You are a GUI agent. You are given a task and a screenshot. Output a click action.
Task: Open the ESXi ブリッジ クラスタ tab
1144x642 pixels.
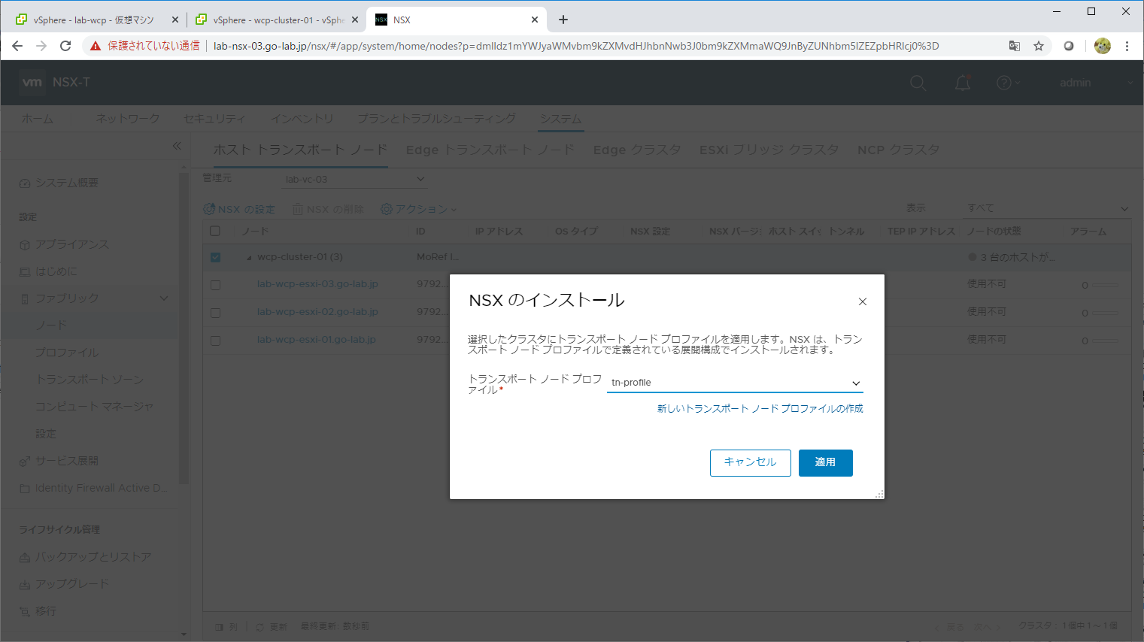point(769,150)
